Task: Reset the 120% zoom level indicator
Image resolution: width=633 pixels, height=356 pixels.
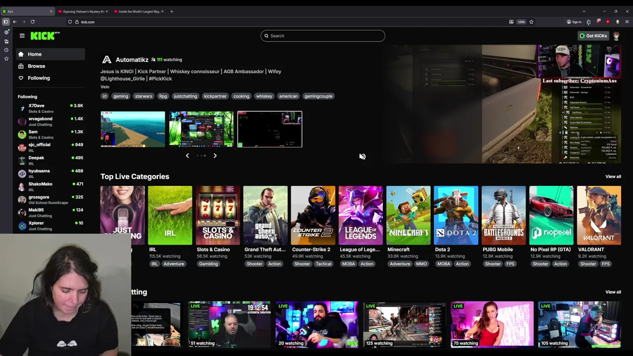Action: pos(521,22)
